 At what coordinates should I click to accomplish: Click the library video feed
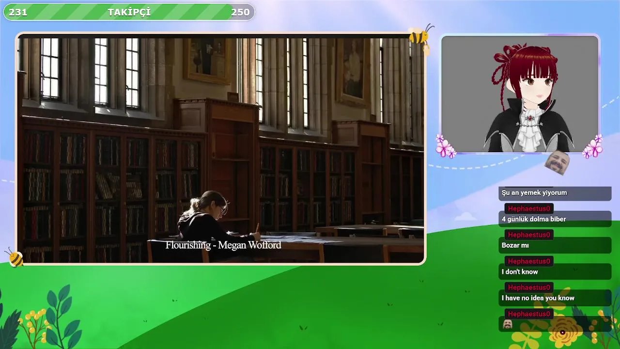pyautogui.click(x=221, y=149)
